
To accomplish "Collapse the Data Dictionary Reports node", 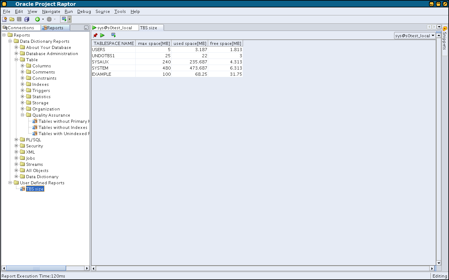I will [x=10, y=41].
